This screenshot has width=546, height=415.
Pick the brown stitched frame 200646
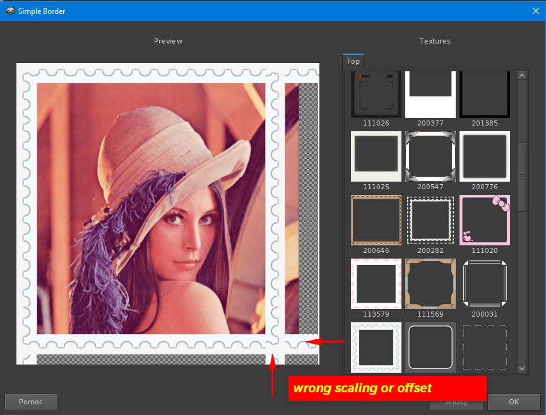pos(376,220)
